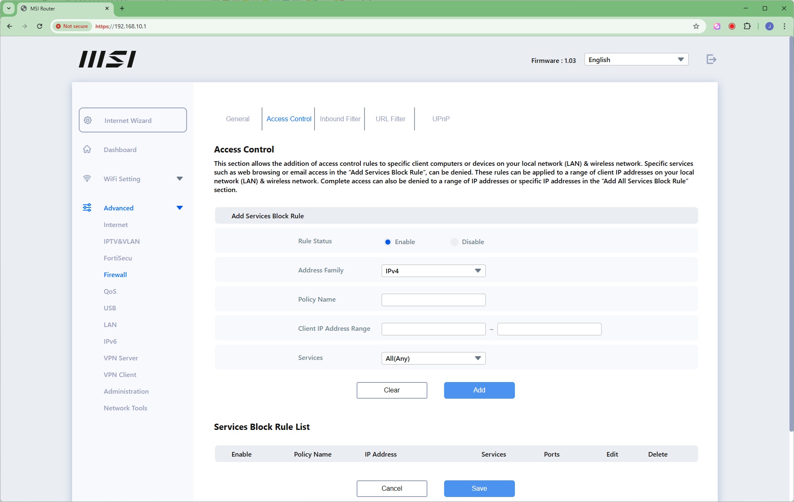Click the red record extension icon
Viewport: 794px width, 502px height.
click(x=732, y=26)
